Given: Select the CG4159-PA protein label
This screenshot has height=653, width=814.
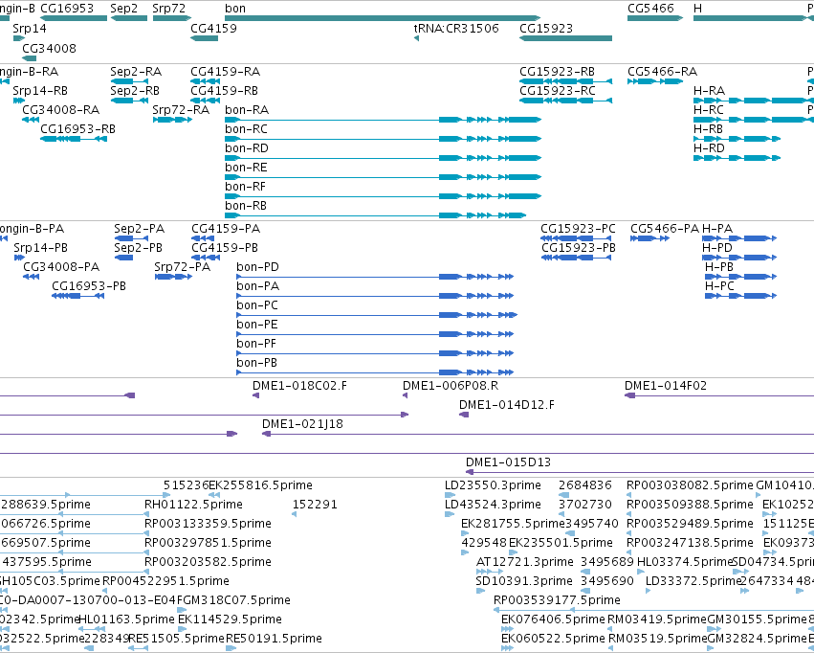Looking at the screenshot, I should pos(226,229).
